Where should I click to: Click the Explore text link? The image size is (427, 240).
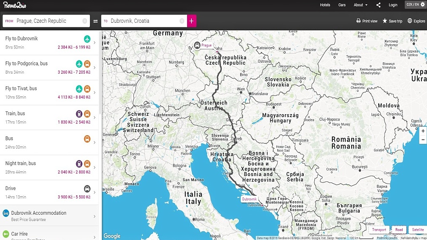(419, 21)
